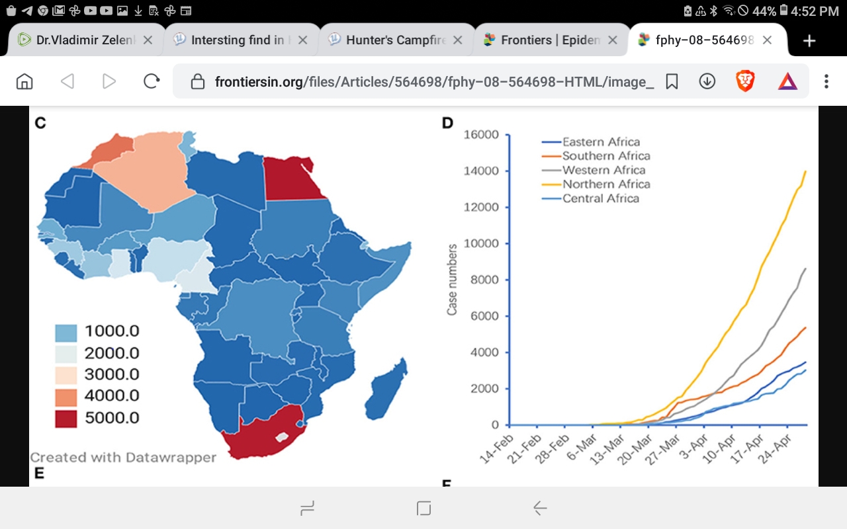
Task: Click the padlock site security icon
Action: tap(197, 81)
